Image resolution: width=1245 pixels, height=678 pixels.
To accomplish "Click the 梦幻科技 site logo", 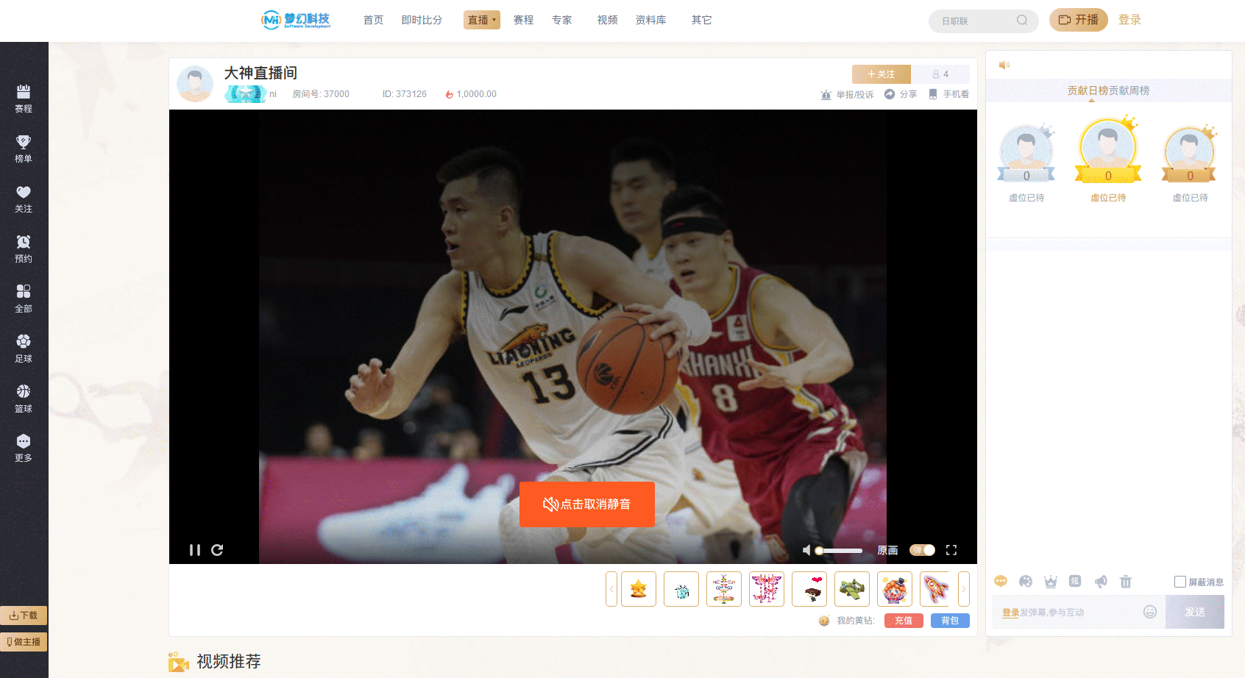I will [x=296, y=20].
